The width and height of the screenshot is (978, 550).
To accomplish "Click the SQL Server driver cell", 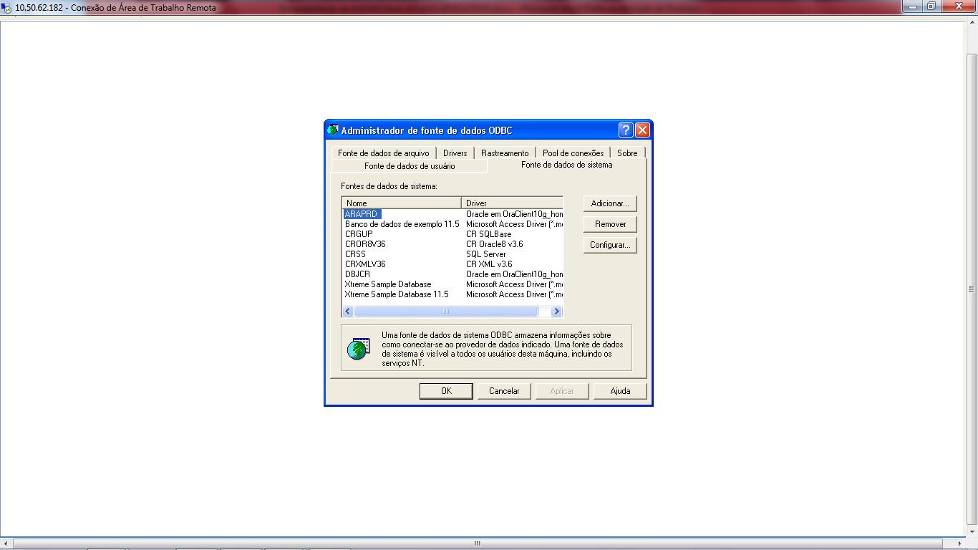I will [x=486, y=254].
